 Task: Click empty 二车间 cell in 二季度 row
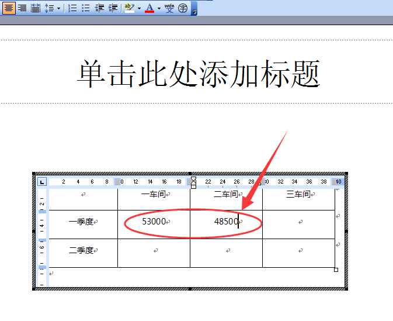(x=226, y=253)
